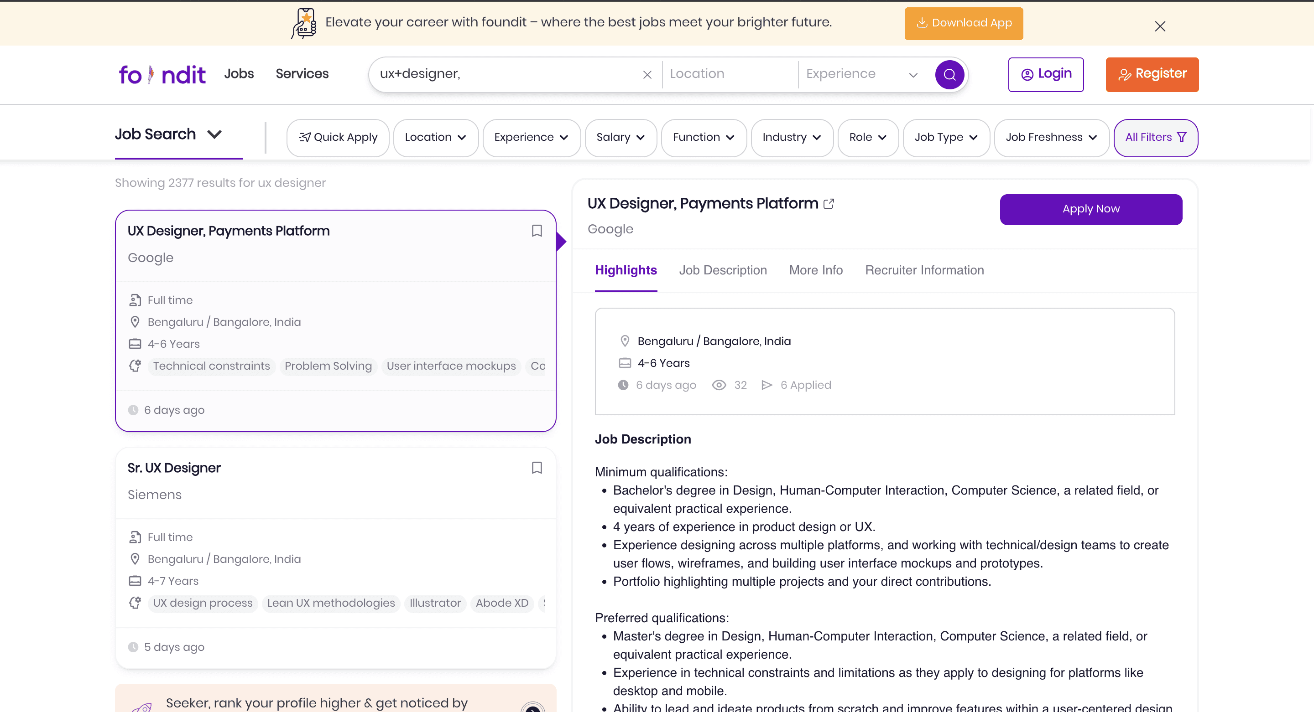Click the Register button

(1152, 74)
